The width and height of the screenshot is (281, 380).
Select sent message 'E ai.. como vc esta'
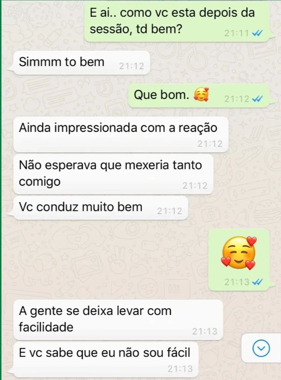click(x=177, y=22)
